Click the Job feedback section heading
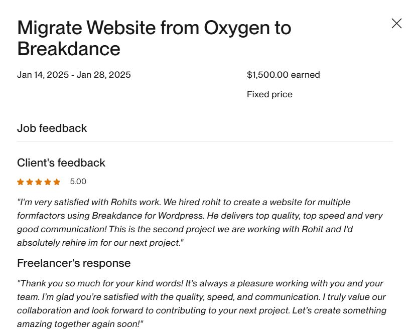410x333 pixels. (x=52, y=128)
